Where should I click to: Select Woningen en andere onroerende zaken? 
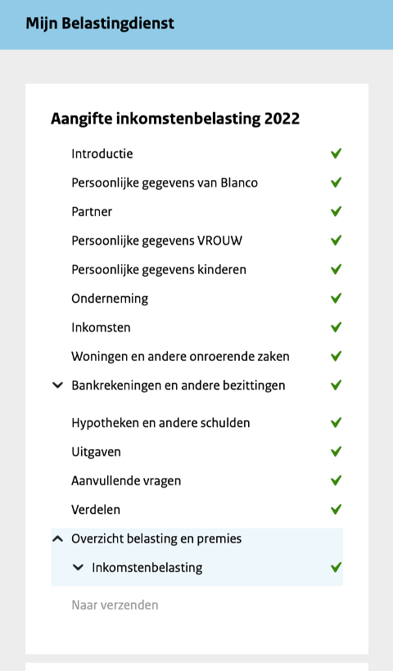(180, 357)
